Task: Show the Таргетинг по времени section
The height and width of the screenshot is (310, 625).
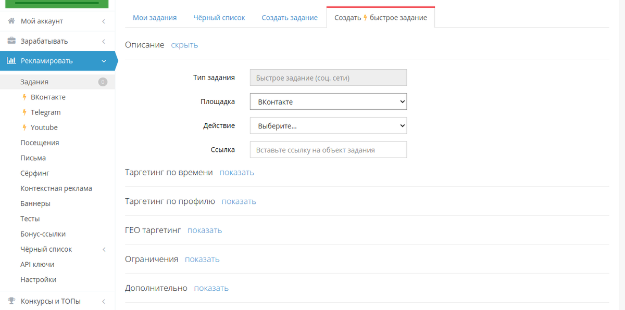Action: (x=236, y=172)
